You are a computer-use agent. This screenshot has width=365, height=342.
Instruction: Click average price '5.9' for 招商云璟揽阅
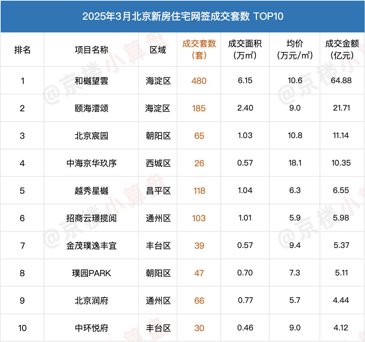point(295,218)
